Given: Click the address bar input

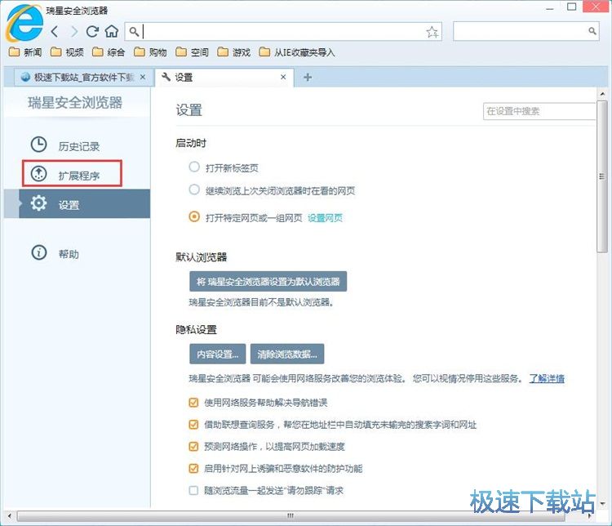Looking at the screenshot, I should (x=283, y=32).
